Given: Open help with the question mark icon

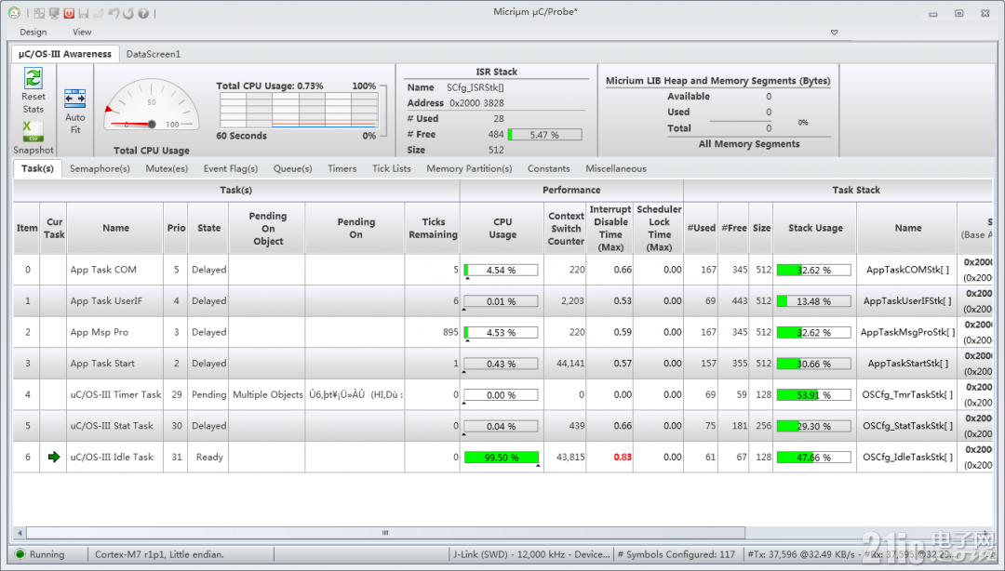Looking at the screenshot, I should 143,13.
